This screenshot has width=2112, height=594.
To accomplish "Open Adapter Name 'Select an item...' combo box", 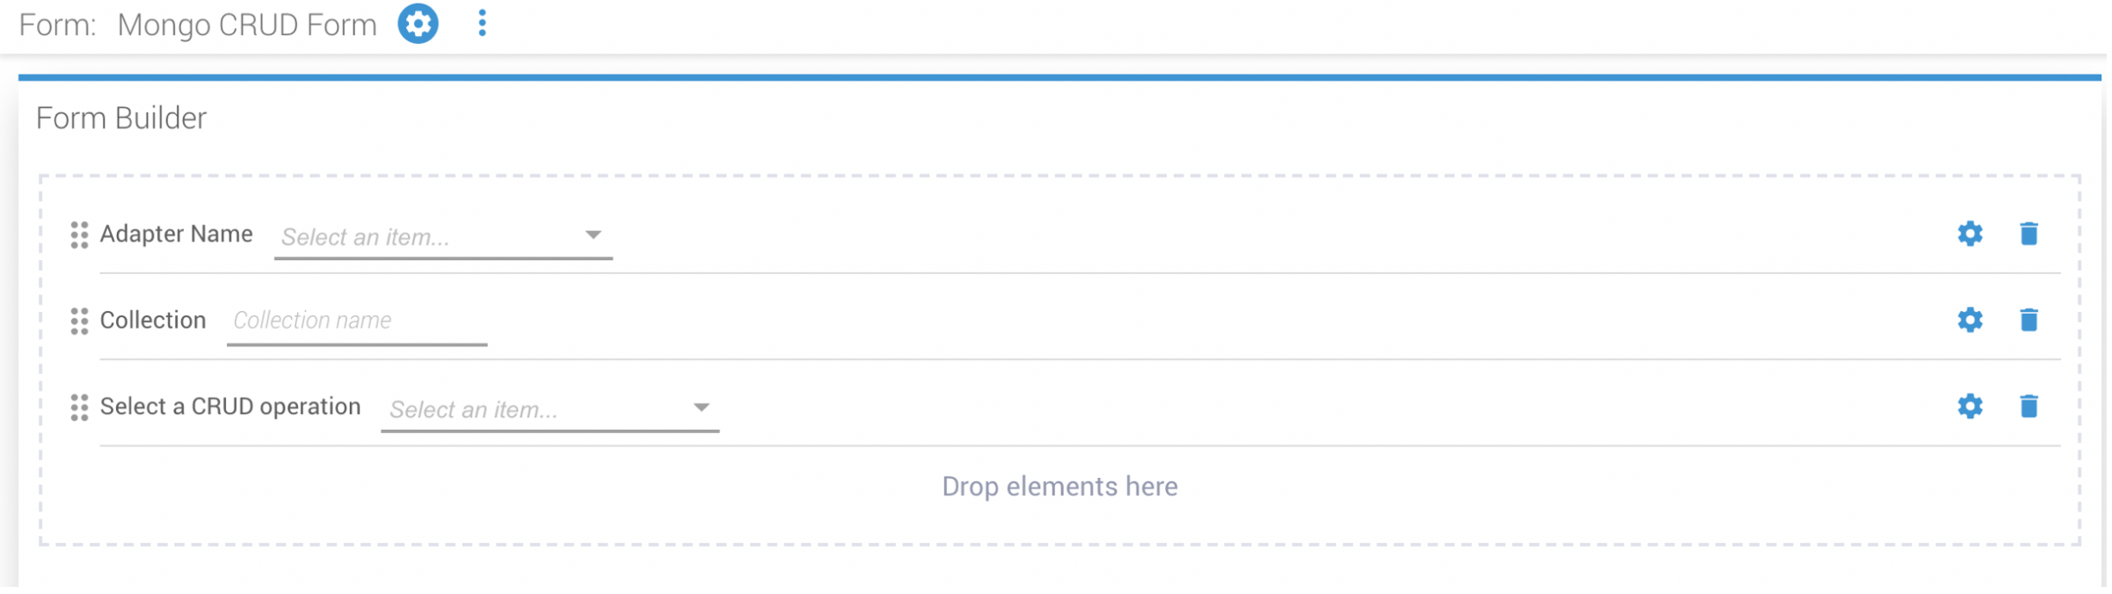I will pos(444,237).
